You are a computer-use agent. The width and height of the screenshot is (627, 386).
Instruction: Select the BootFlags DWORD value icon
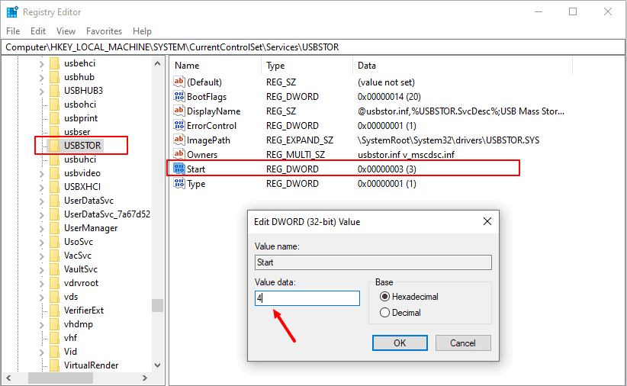point(178,96)
